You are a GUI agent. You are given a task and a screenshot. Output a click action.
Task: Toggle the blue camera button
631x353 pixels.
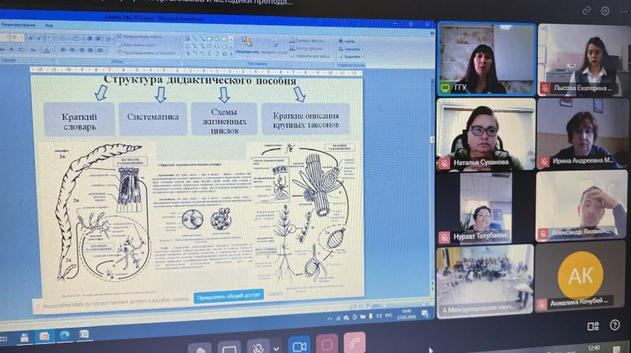(x=299, y=347)
